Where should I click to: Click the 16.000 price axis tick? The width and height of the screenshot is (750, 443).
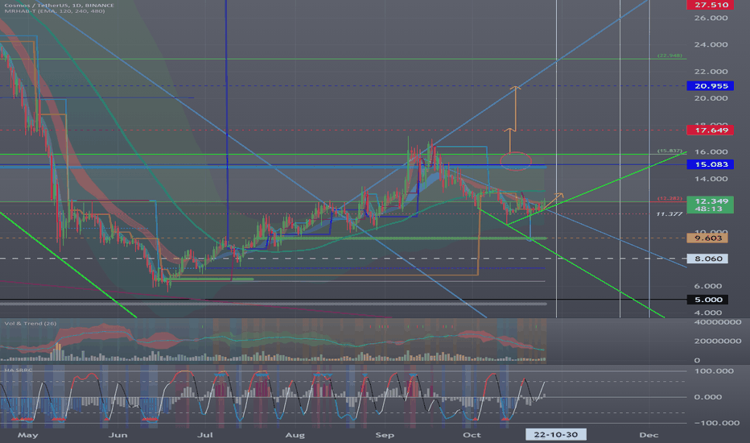(x=711, y=152)
